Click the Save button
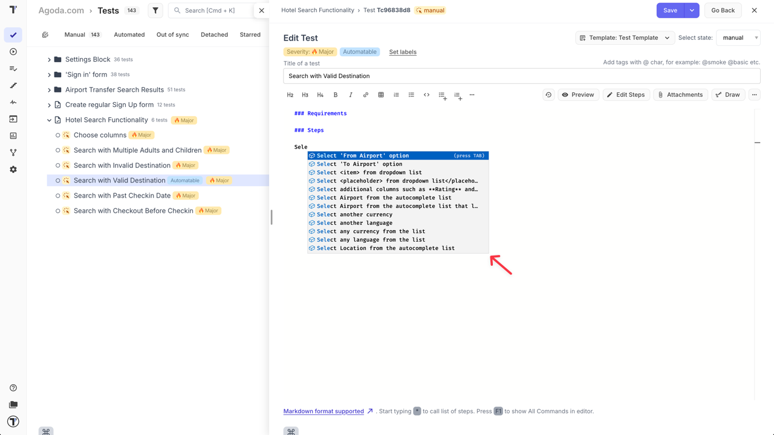The width and height of the screenshot is (774, 435). tap(670, 10)
